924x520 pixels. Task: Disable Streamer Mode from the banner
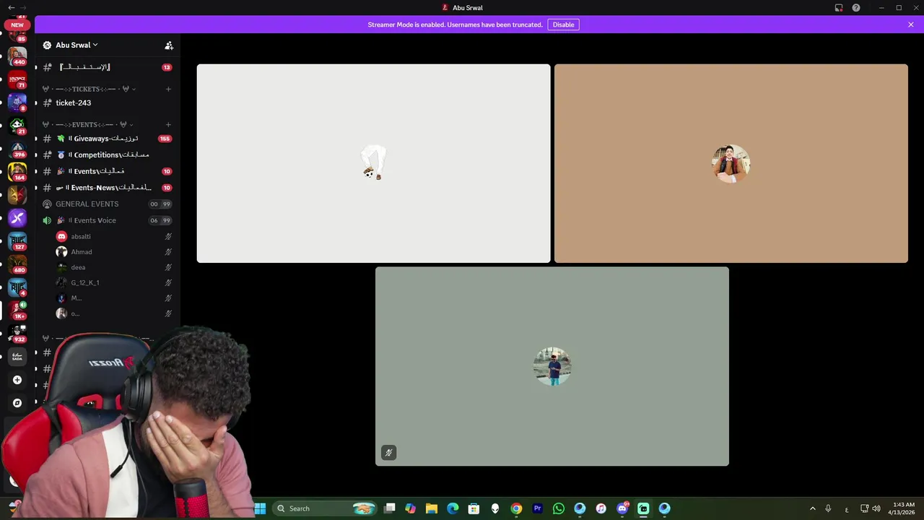(564, 25)
